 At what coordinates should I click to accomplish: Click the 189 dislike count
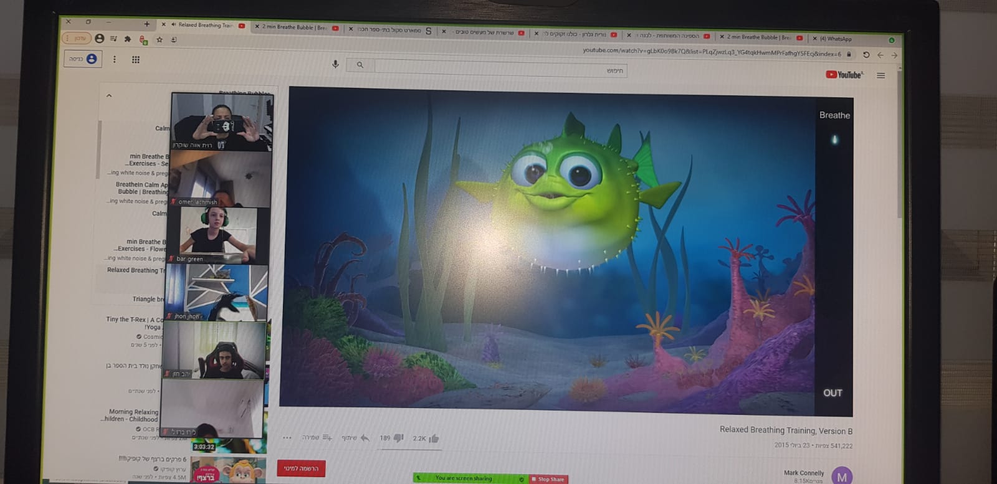(x=385, y=438)
